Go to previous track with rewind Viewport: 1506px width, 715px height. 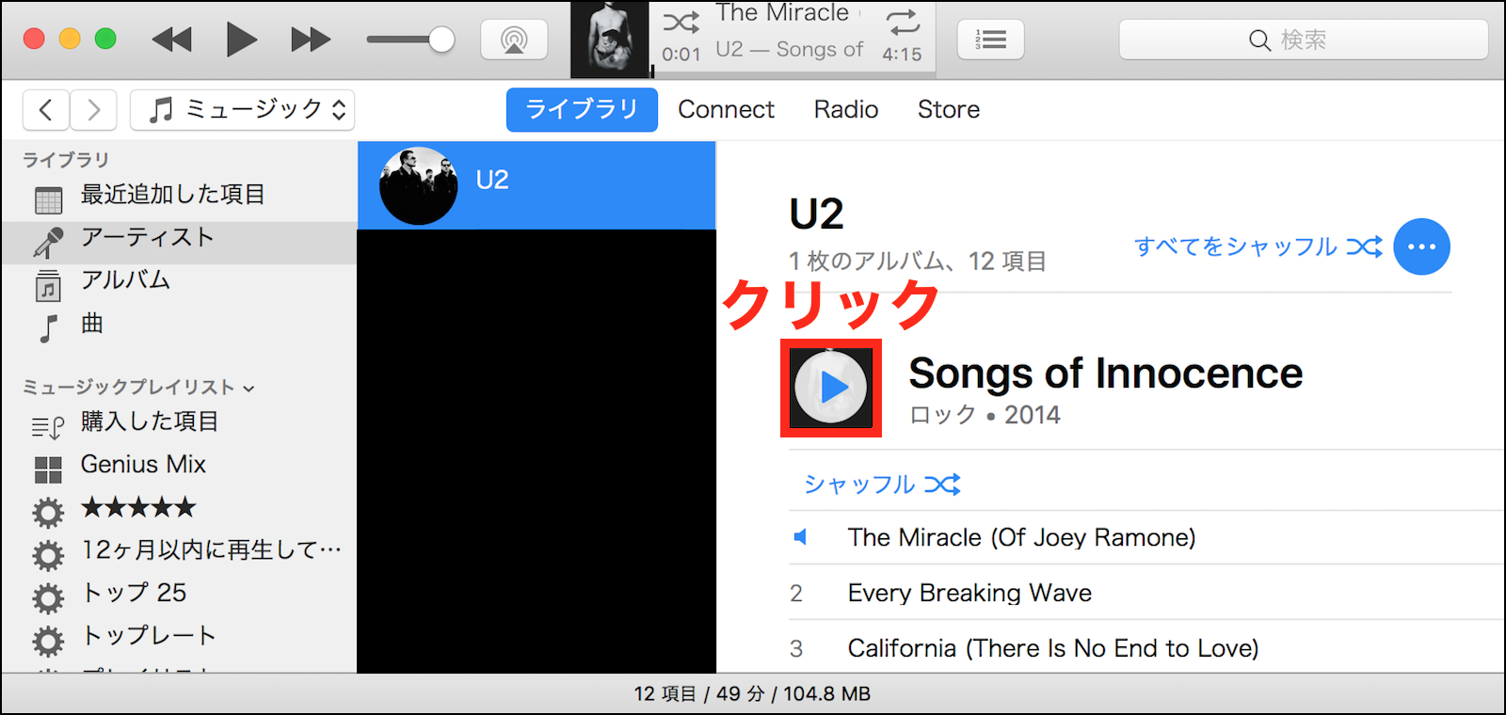point(172,40)
